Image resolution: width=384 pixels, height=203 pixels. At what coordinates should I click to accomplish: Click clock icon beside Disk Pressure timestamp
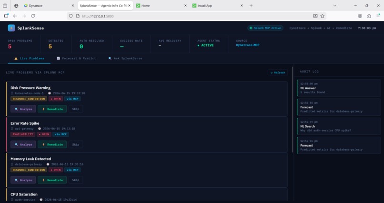click(50, 93)
